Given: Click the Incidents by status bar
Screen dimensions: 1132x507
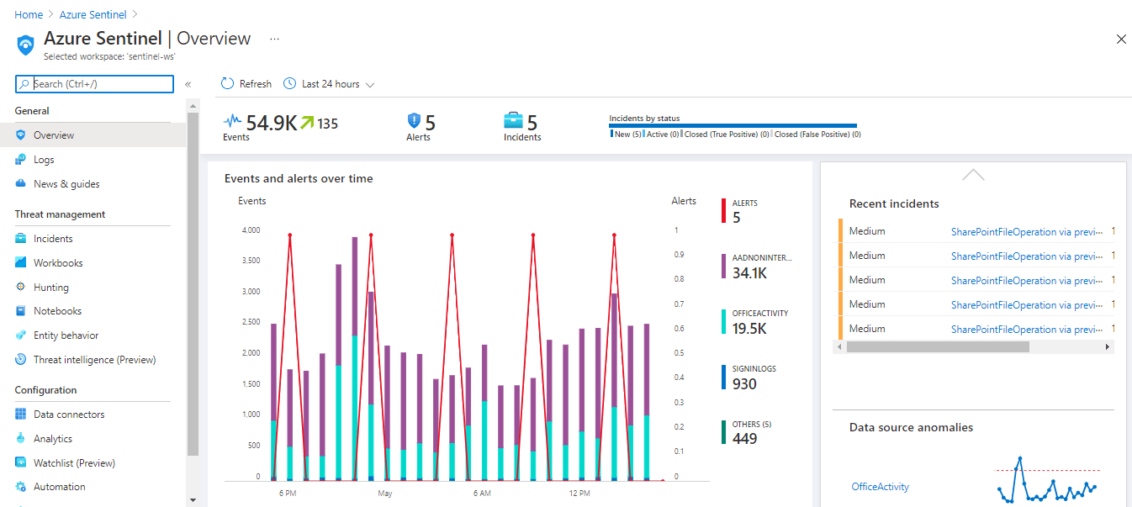Looking at the screenshot, I should [x=733, y=124].
